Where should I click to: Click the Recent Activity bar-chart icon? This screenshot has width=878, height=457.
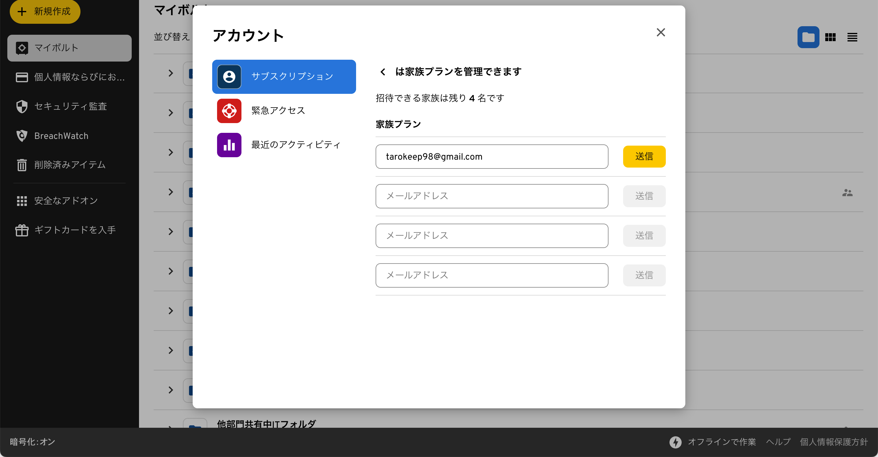click(x=229, y=145)
